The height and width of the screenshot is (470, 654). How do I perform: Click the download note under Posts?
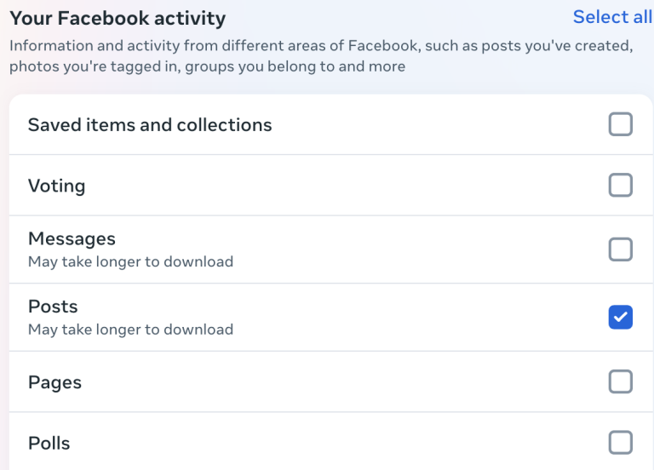(x=130, y=330)
